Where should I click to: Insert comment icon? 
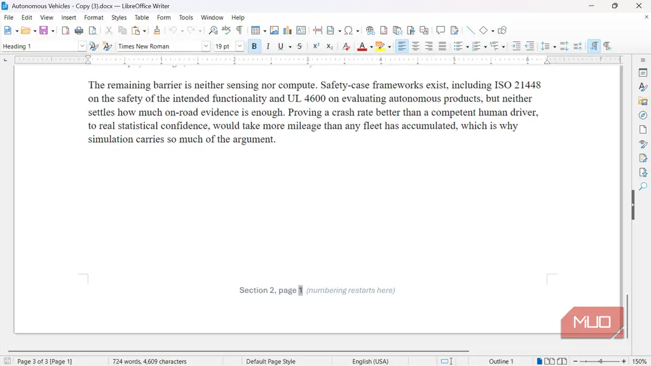pyautogui.click(x=441, y=30)
